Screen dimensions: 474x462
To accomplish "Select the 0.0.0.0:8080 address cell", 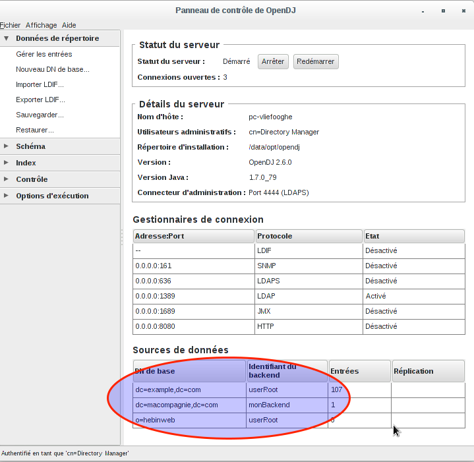I will pos(193,326).
